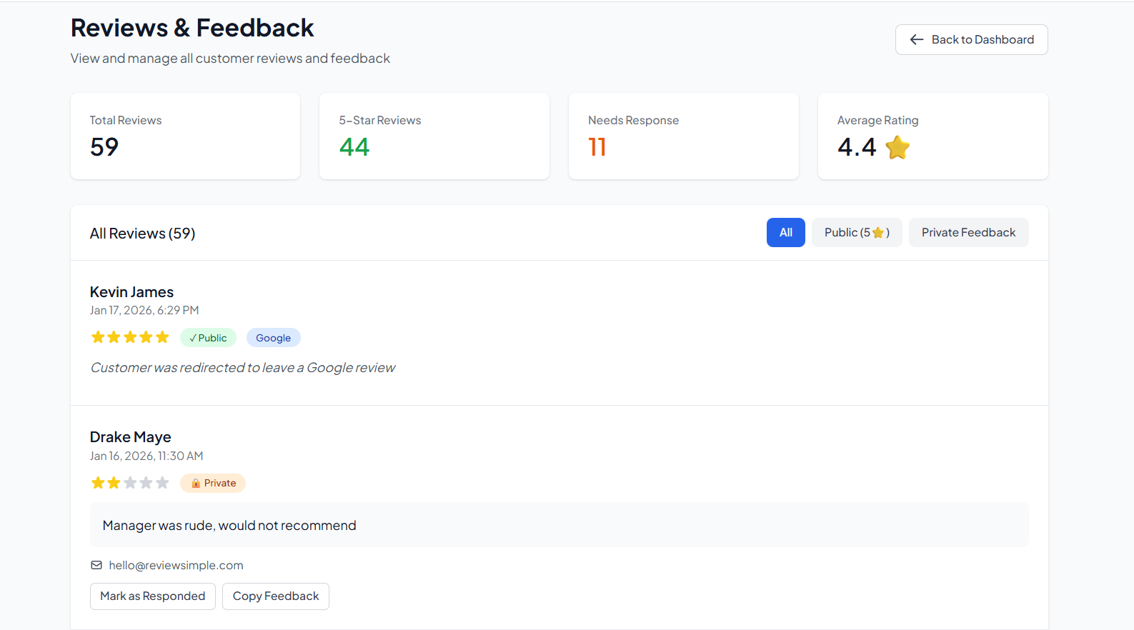Click 'Customer was redirected to leave a Google review'
Viewport: 1134px width, 630px height.
coord(243,368)
